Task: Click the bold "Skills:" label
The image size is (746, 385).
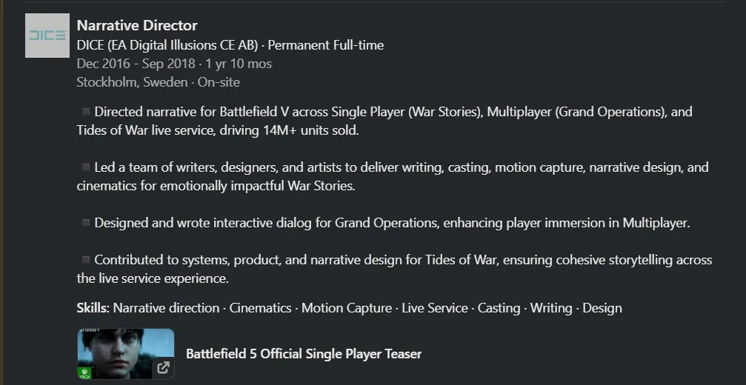Action: tap(93, 308)
